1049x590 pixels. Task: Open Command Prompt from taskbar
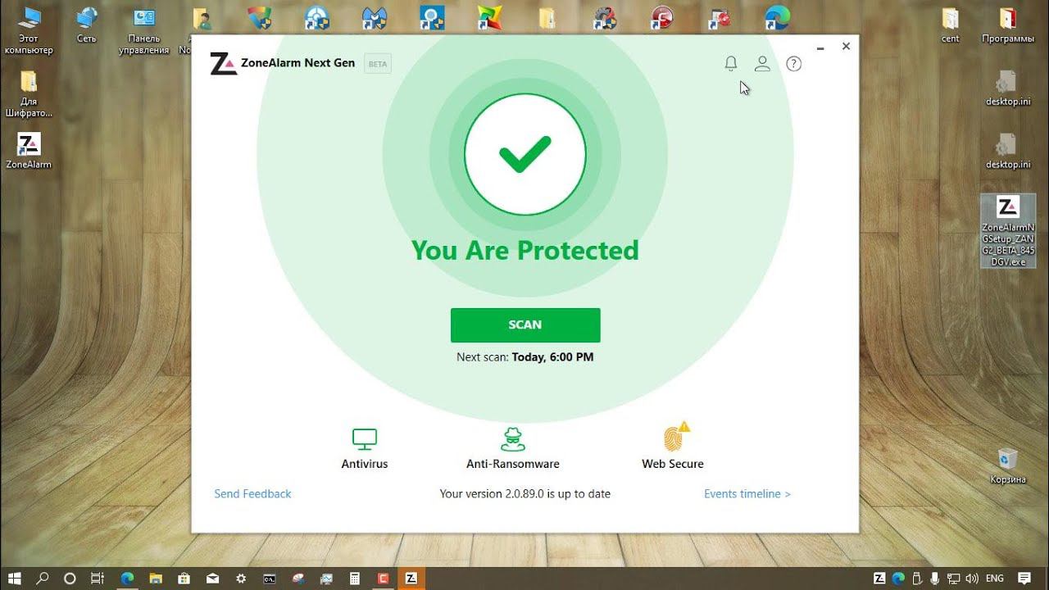coord(269,579)
